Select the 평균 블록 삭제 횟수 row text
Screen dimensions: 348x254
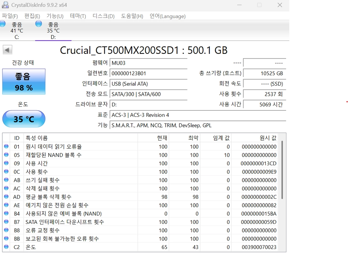click(48, 197)
